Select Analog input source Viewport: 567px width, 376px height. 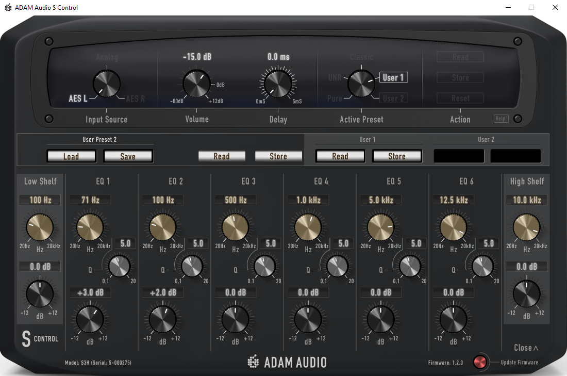click(107, 57)
